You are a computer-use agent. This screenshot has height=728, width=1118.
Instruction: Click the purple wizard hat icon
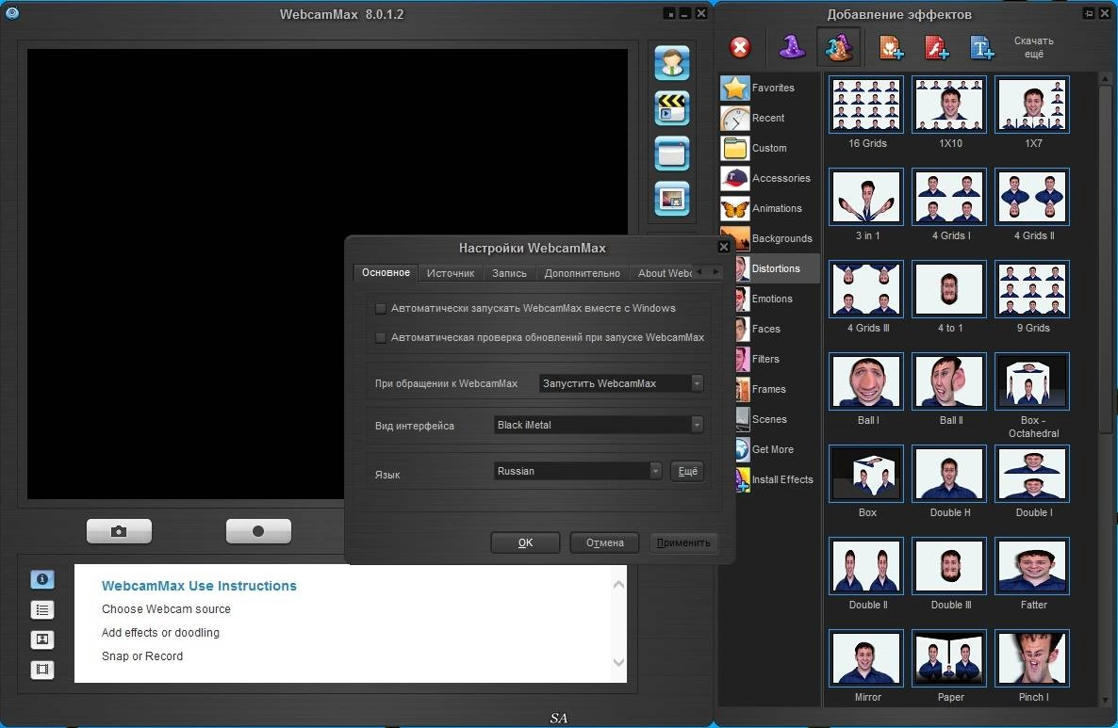click(x=792, y=47)
